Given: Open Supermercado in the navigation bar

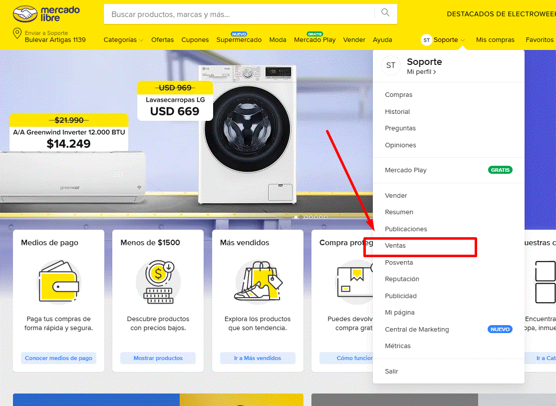Looking at the screenshot, I should [239, 40].
